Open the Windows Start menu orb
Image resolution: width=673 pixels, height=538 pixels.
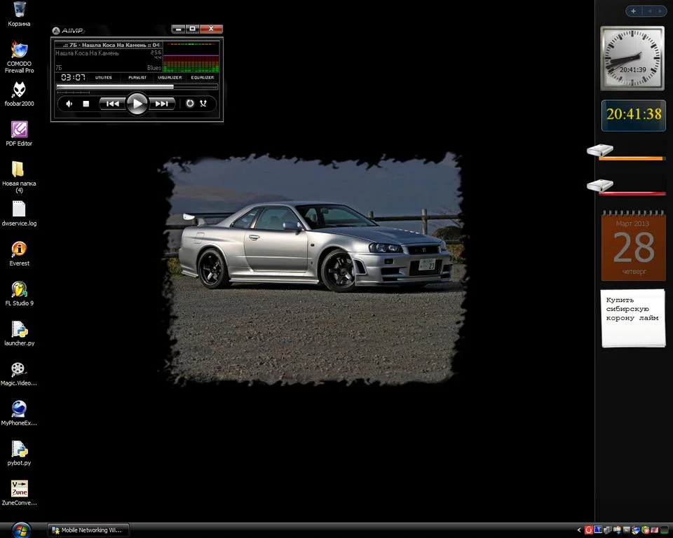pyautogui.click(x=21, y=529)
